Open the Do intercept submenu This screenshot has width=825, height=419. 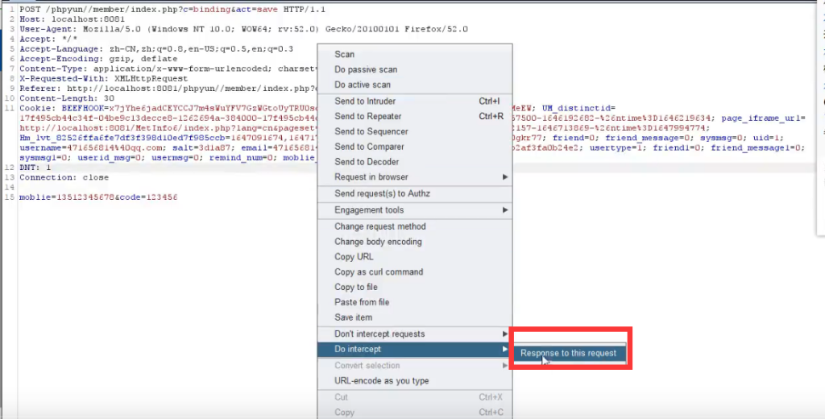pyautogui.click(x=415, y=349)
